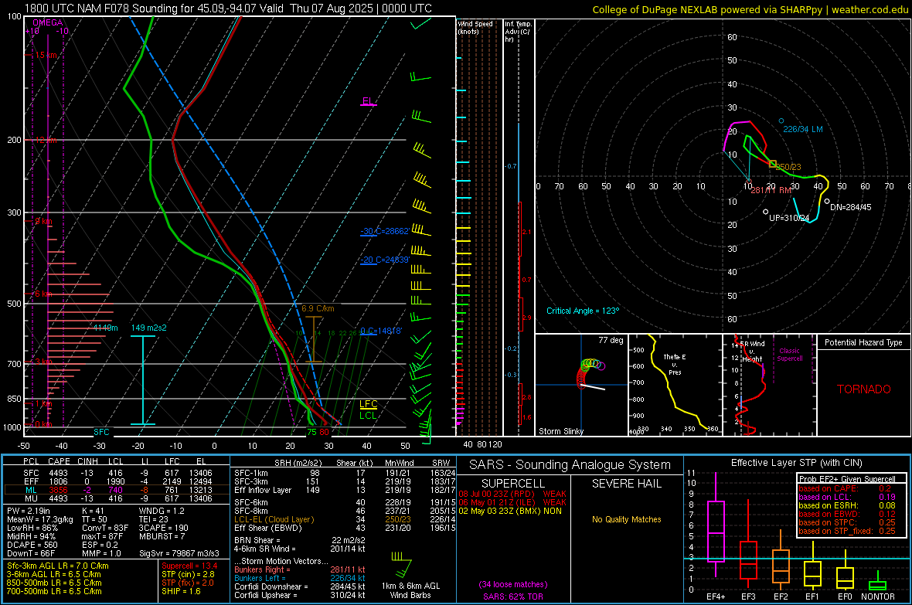912x605 pixels.
Task: Select the highlighted ML parcel row
Action: (x=117, y=490)
